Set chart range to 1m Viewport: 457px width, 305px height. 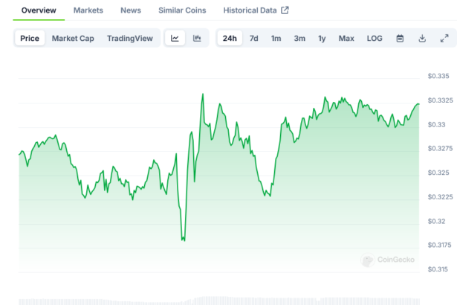coord(276,38)
